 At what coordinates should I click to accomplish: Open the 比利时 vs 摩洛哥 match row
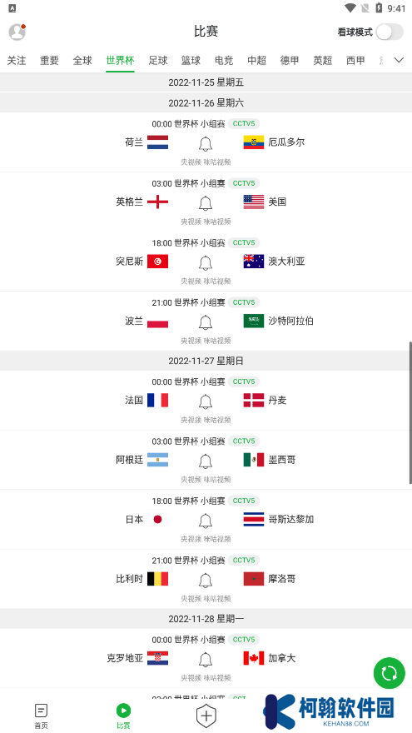206,579
